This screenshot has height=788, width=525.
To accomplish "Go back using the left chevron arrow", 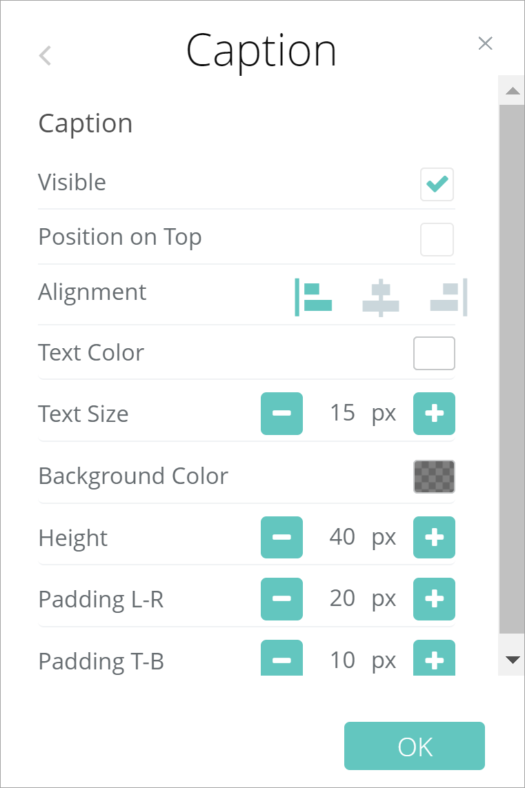I will 46,55.
